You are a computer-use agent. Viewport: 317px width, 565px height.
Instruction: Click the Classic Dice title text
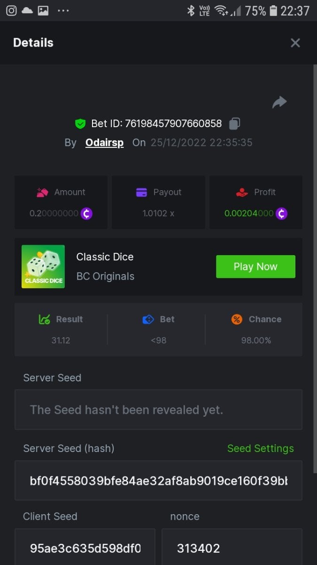click(105, 257)
